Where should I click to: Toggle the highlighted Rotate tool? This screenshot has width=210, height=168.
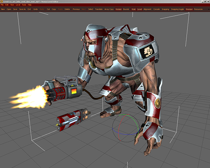click(x=118, y=9)
